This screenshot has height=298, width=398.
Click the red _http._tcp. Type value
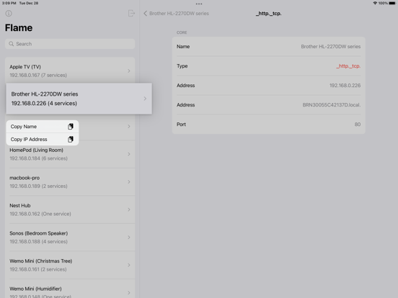pos(348,66)
